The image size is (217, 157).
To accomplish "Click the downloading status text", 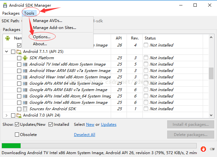I will (x=99, y=153).
